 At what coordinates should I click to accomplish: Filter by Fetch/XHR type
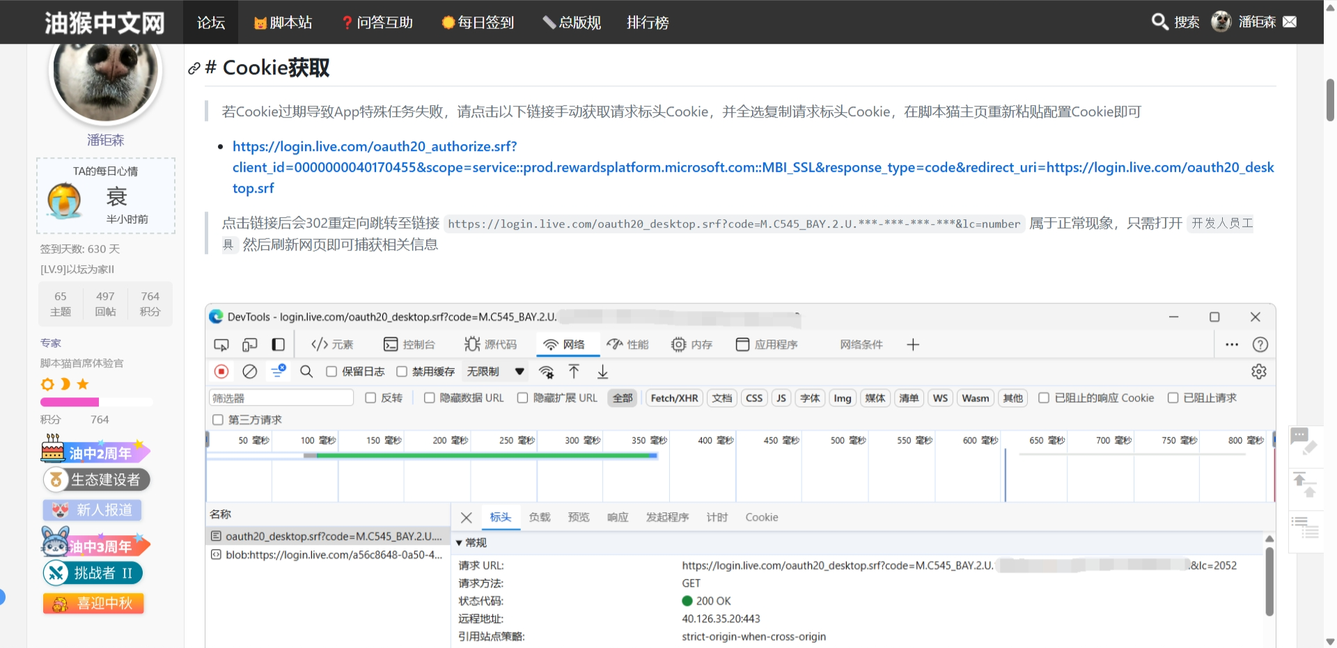(x=674, y=398)
